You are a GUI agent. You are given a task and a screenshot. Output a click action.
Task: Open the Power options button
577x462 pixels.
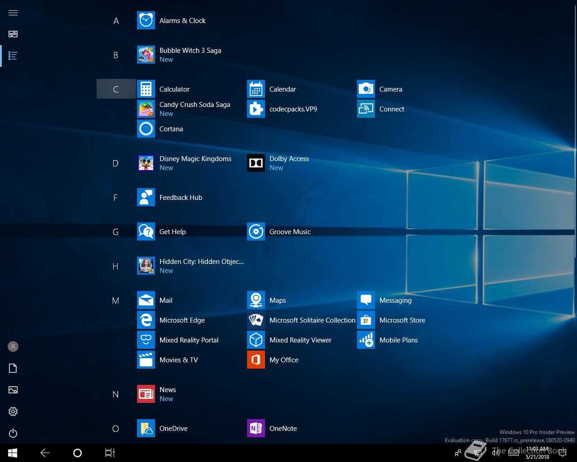(x=13, y=433)
